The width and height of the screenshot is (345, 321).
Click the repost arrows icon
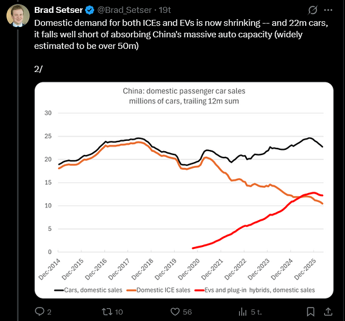coord(107,311)
